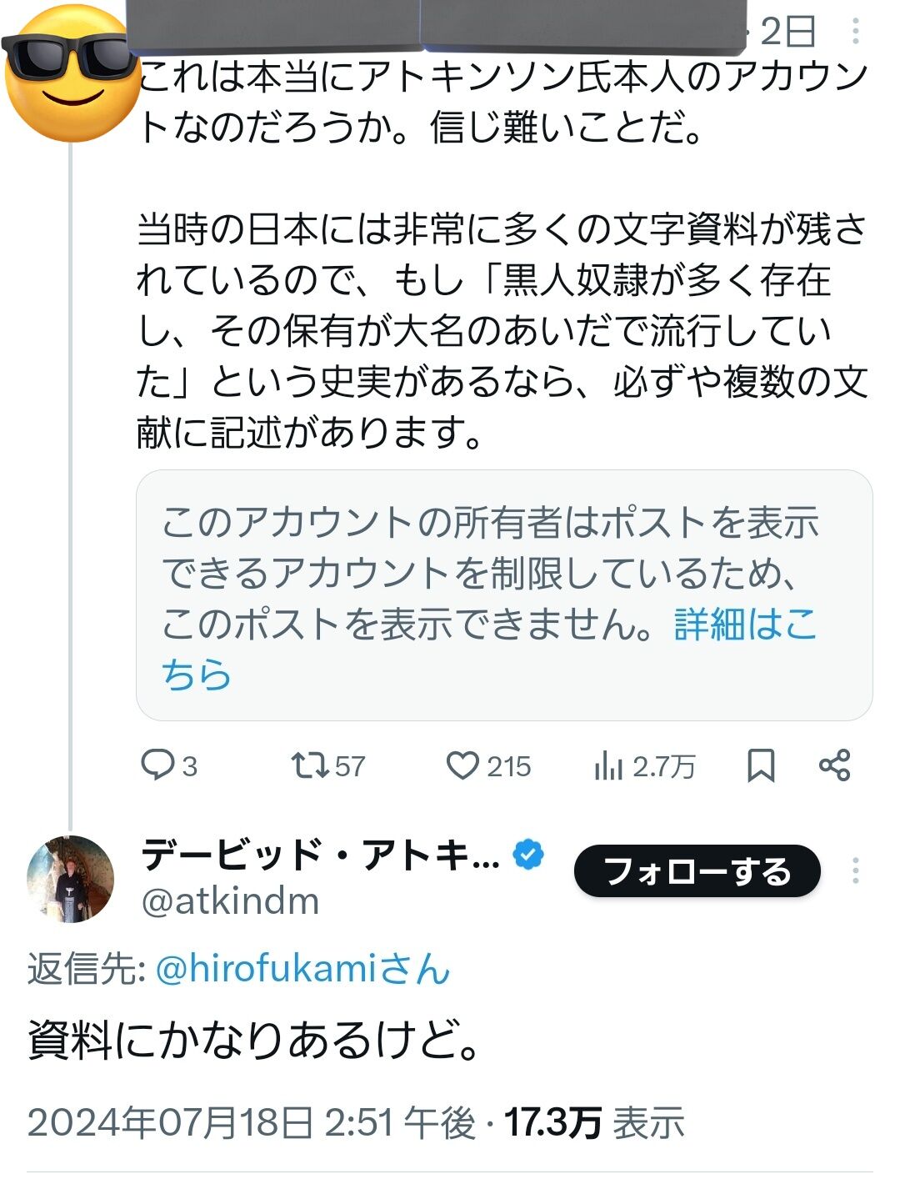
Task: Tap the blue verified badge
Action: (x=528, y=855)
